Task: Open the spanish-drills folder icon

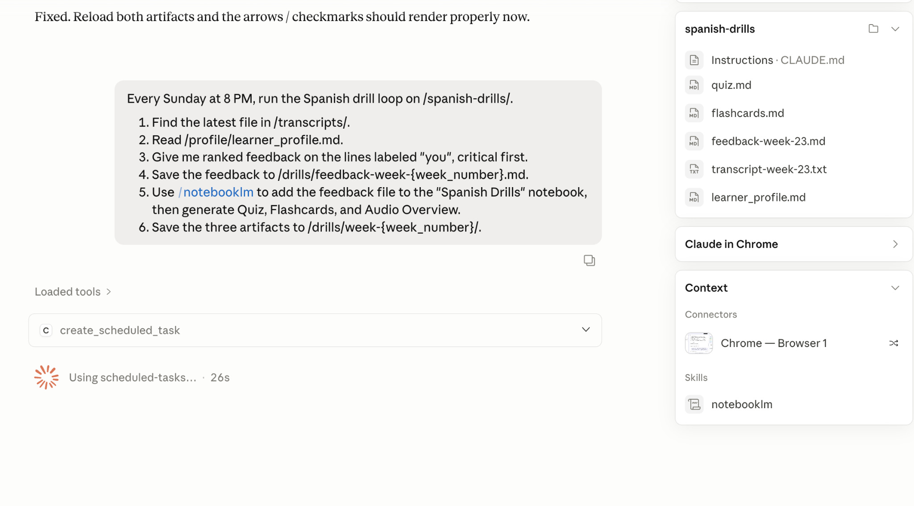Action: pyautogui.click(x=873, y=29)
